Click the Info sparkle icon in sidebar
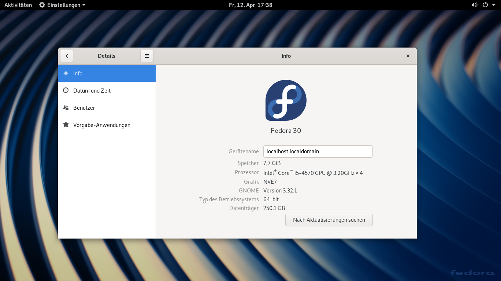This screenshot has height=281, width=501. tap(66, 73)
